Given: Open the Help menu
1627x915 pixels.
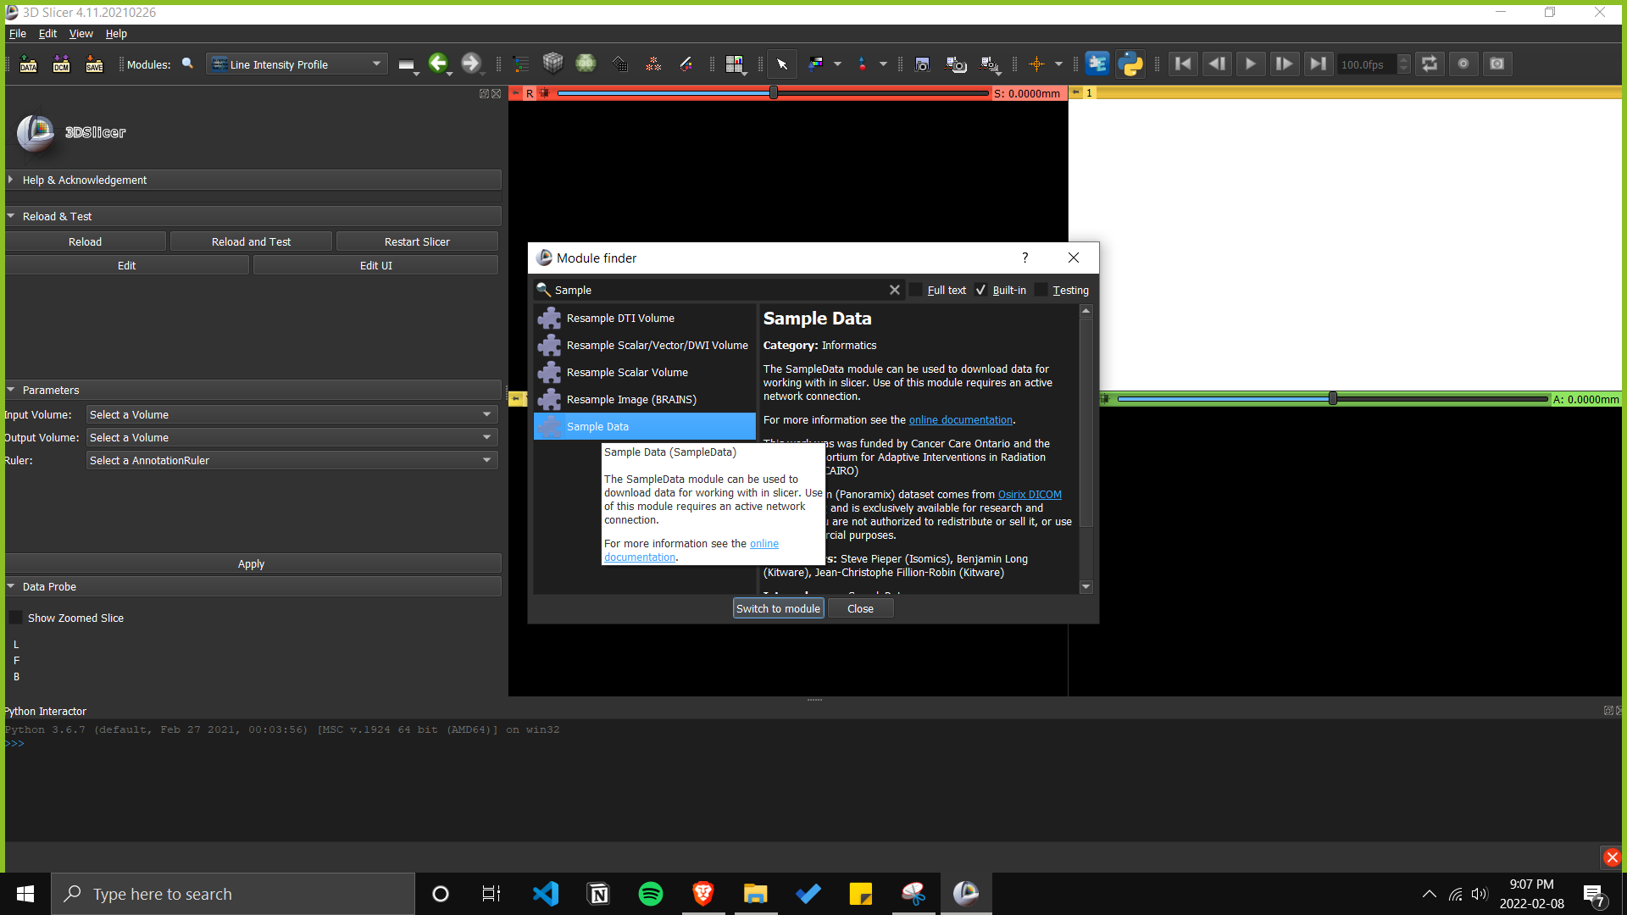Looking at the screenshot, I should 116,33.
